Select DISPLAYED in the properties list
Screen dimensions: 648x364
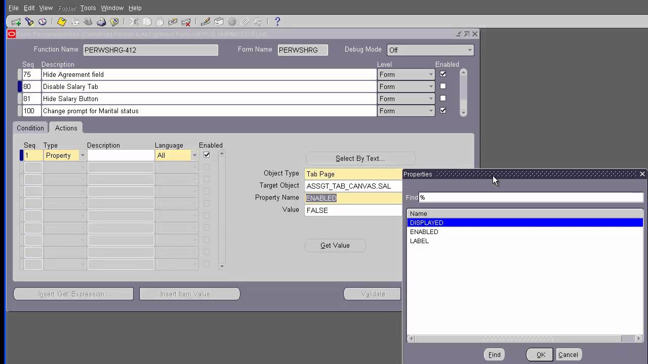pyautogui.click(x=525, y=222)
